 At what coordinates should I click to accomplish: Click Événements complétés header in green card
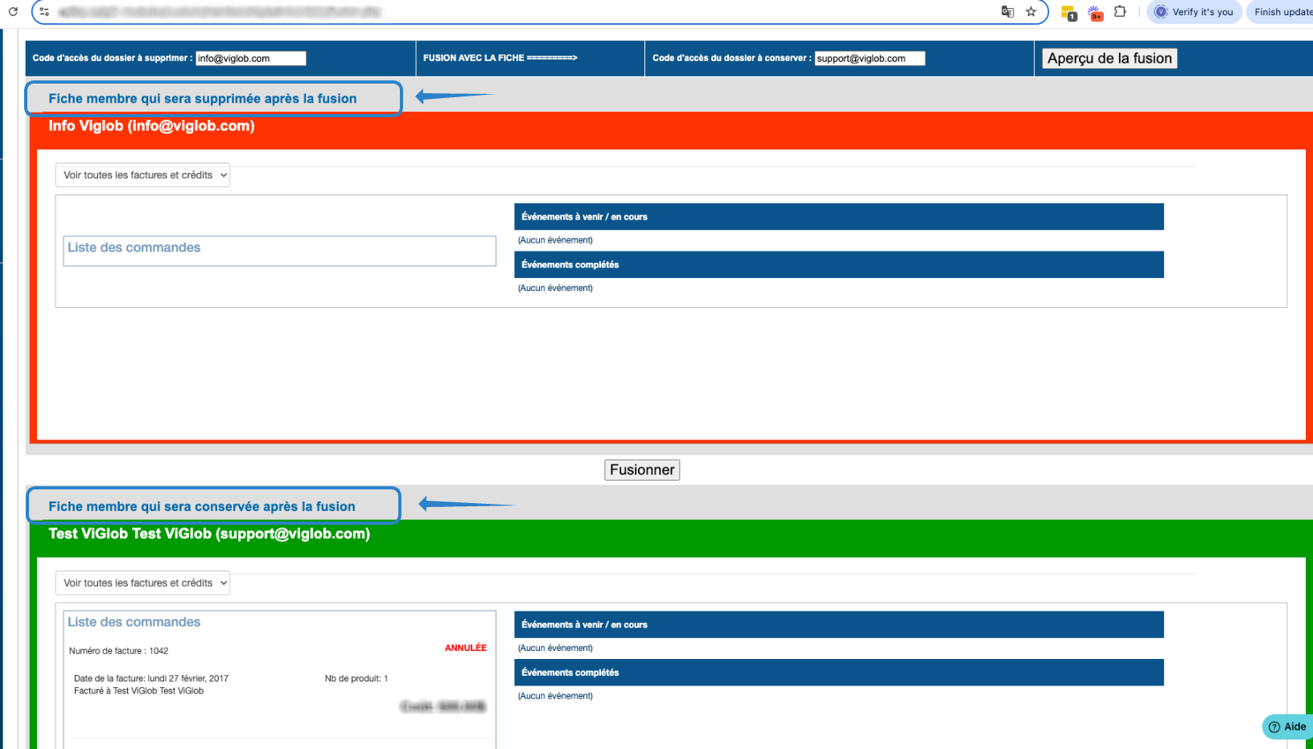click(x=839, y=673)
